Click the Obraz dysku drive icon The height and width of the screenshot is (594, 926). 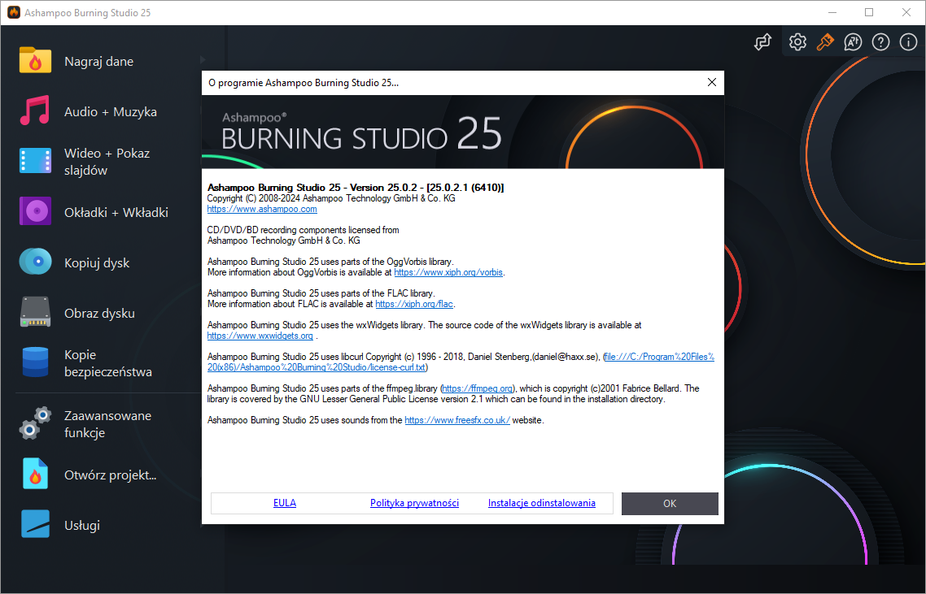[36, 312]
